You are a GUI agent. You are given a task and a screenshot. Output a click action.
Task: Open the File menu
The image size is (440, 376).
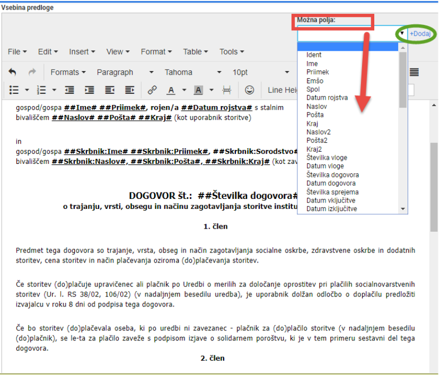(x=17, y=51)
